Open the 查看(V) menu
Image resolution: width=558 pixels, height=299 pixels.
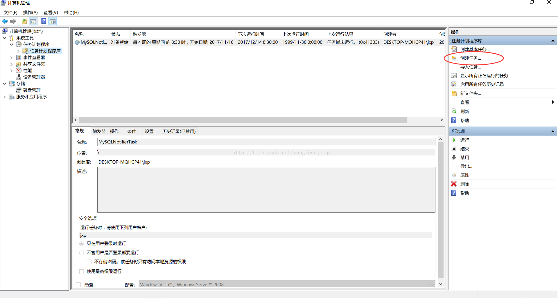click(x=51, y=12)
